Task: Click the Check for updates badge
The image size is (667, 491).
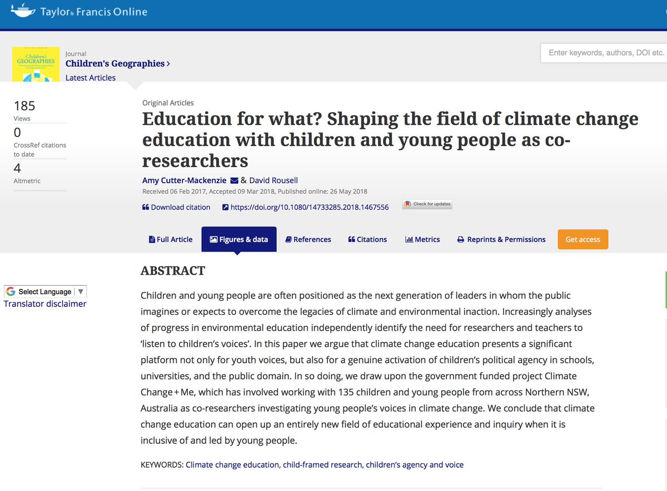Action: tap(427, 204)
